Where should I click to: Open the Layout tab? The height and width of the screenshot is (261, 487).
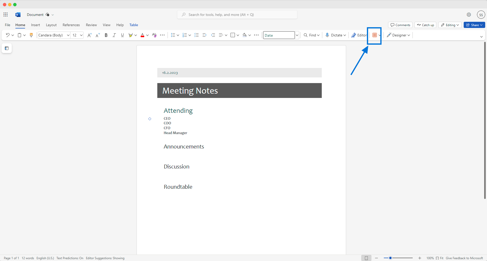pos(51,25)
